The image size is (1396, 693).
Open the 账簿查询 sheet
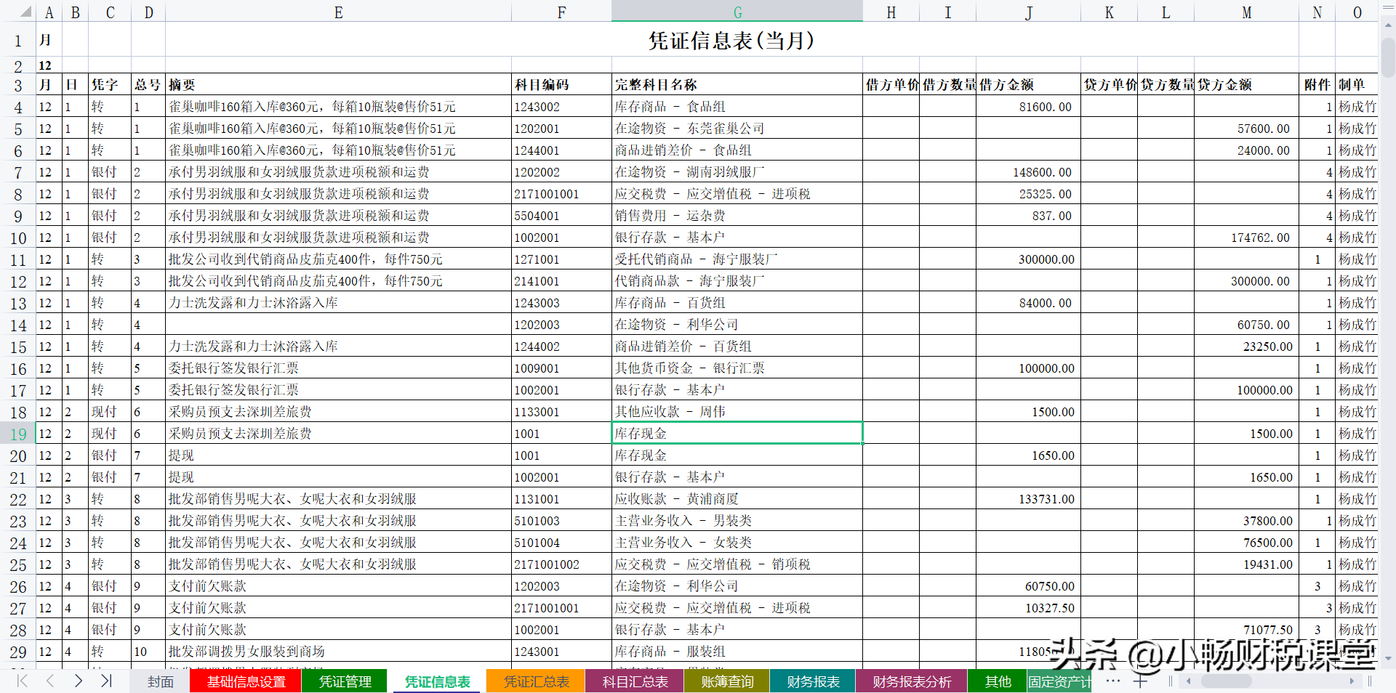[x=726, y=681]
